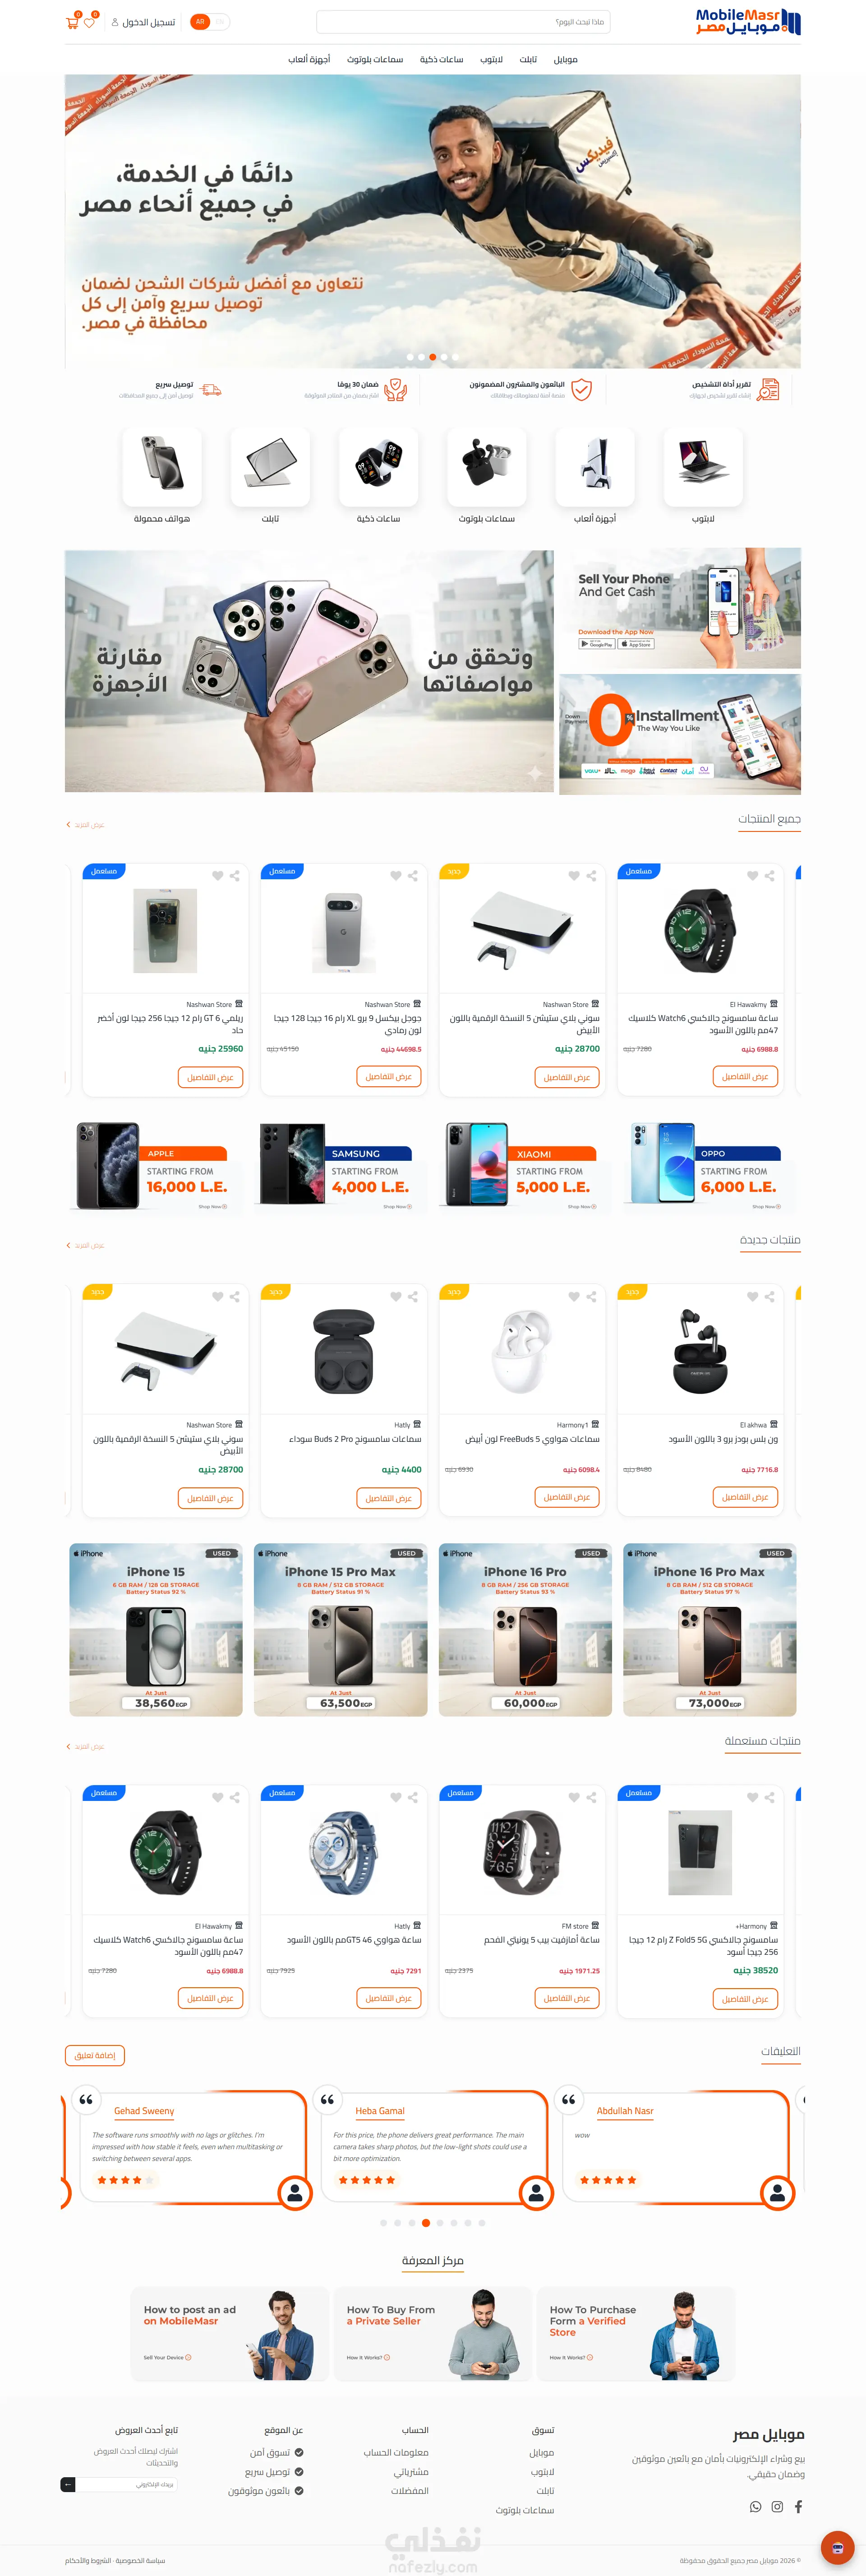Open the wishlist heart in header
866x2576 pixels.
coord(89,22)
